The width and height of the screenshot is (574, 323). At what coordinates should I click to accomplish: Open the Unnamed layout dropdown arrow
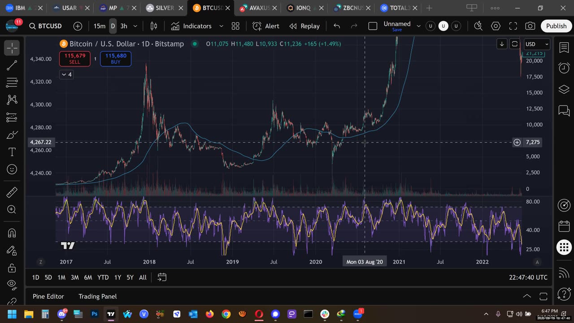[419, 26]
